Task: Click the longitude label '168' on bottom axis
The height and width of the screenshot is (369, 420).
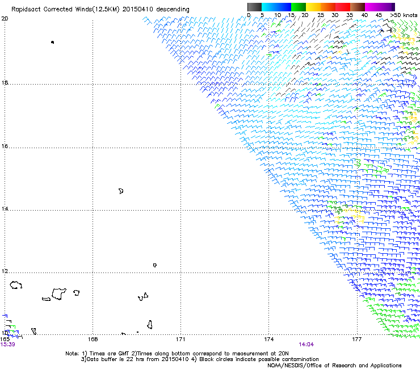Action: click(x=93, y=339)
